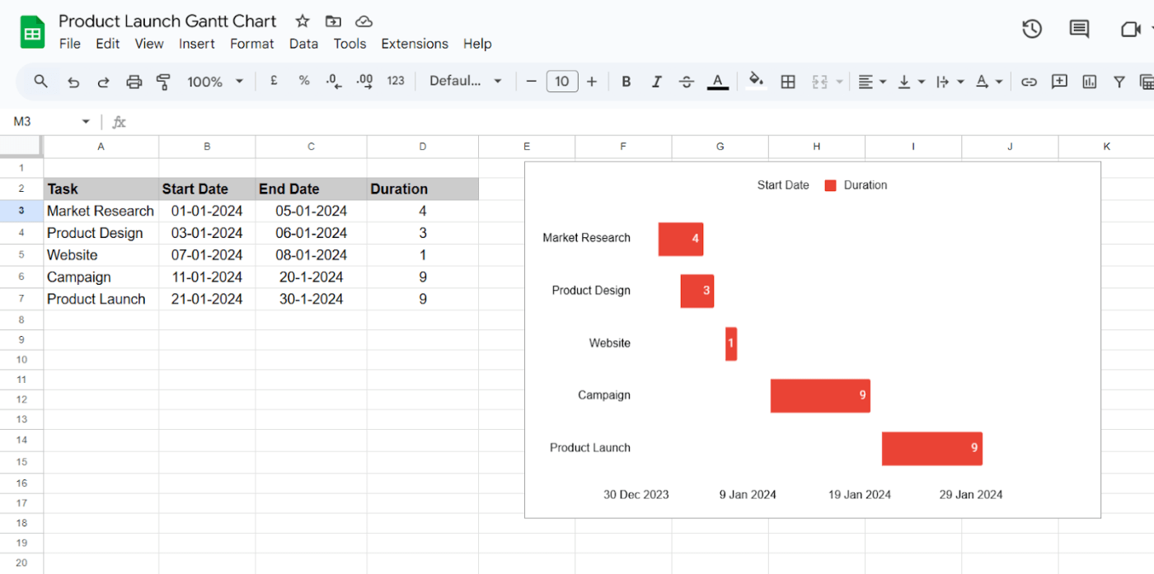This screenshot has width=1154, height=574.
Task: Open the zoom 100% dropdown
Action: (215, 82)
